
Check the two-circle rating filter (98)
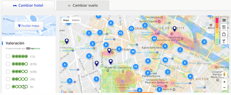(8, 79)
